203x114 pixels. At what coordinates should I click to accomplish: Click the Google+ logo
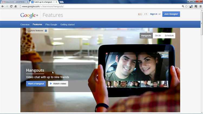[29, 15]
